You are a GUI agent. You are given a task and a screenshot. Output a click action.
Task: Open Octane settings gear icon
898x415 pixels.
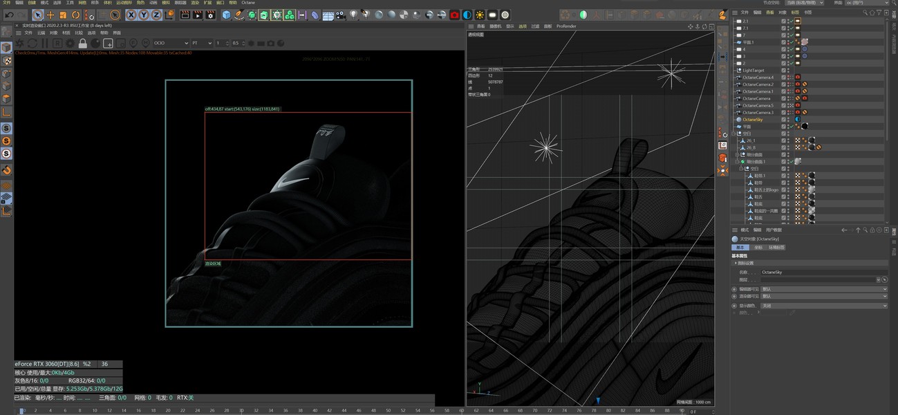click(x=70, y=43)
